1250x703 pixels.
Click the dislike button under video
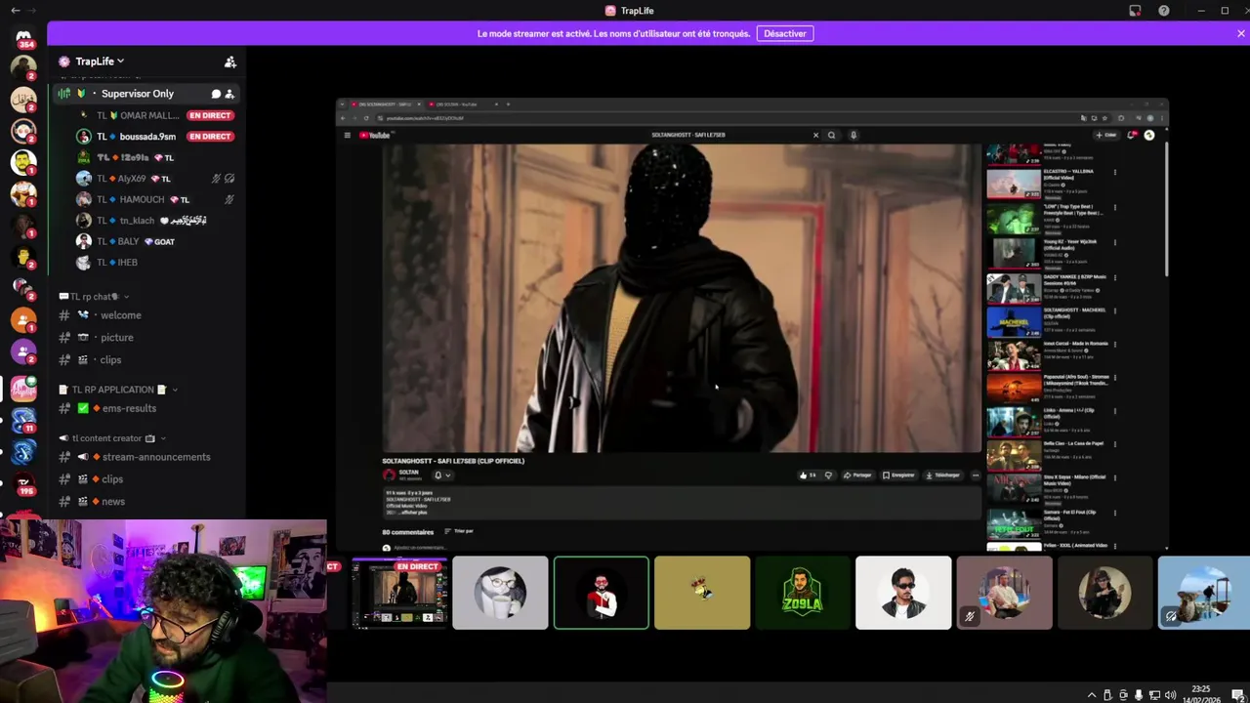pos(828,476)
